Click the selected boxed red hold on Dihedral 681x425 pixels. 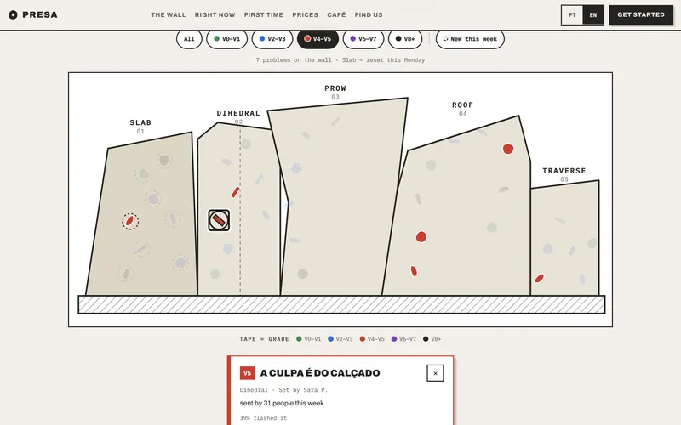219,220
